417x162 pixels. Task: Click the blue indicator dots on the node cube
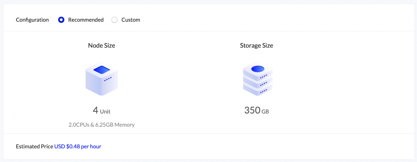[108, 79]
